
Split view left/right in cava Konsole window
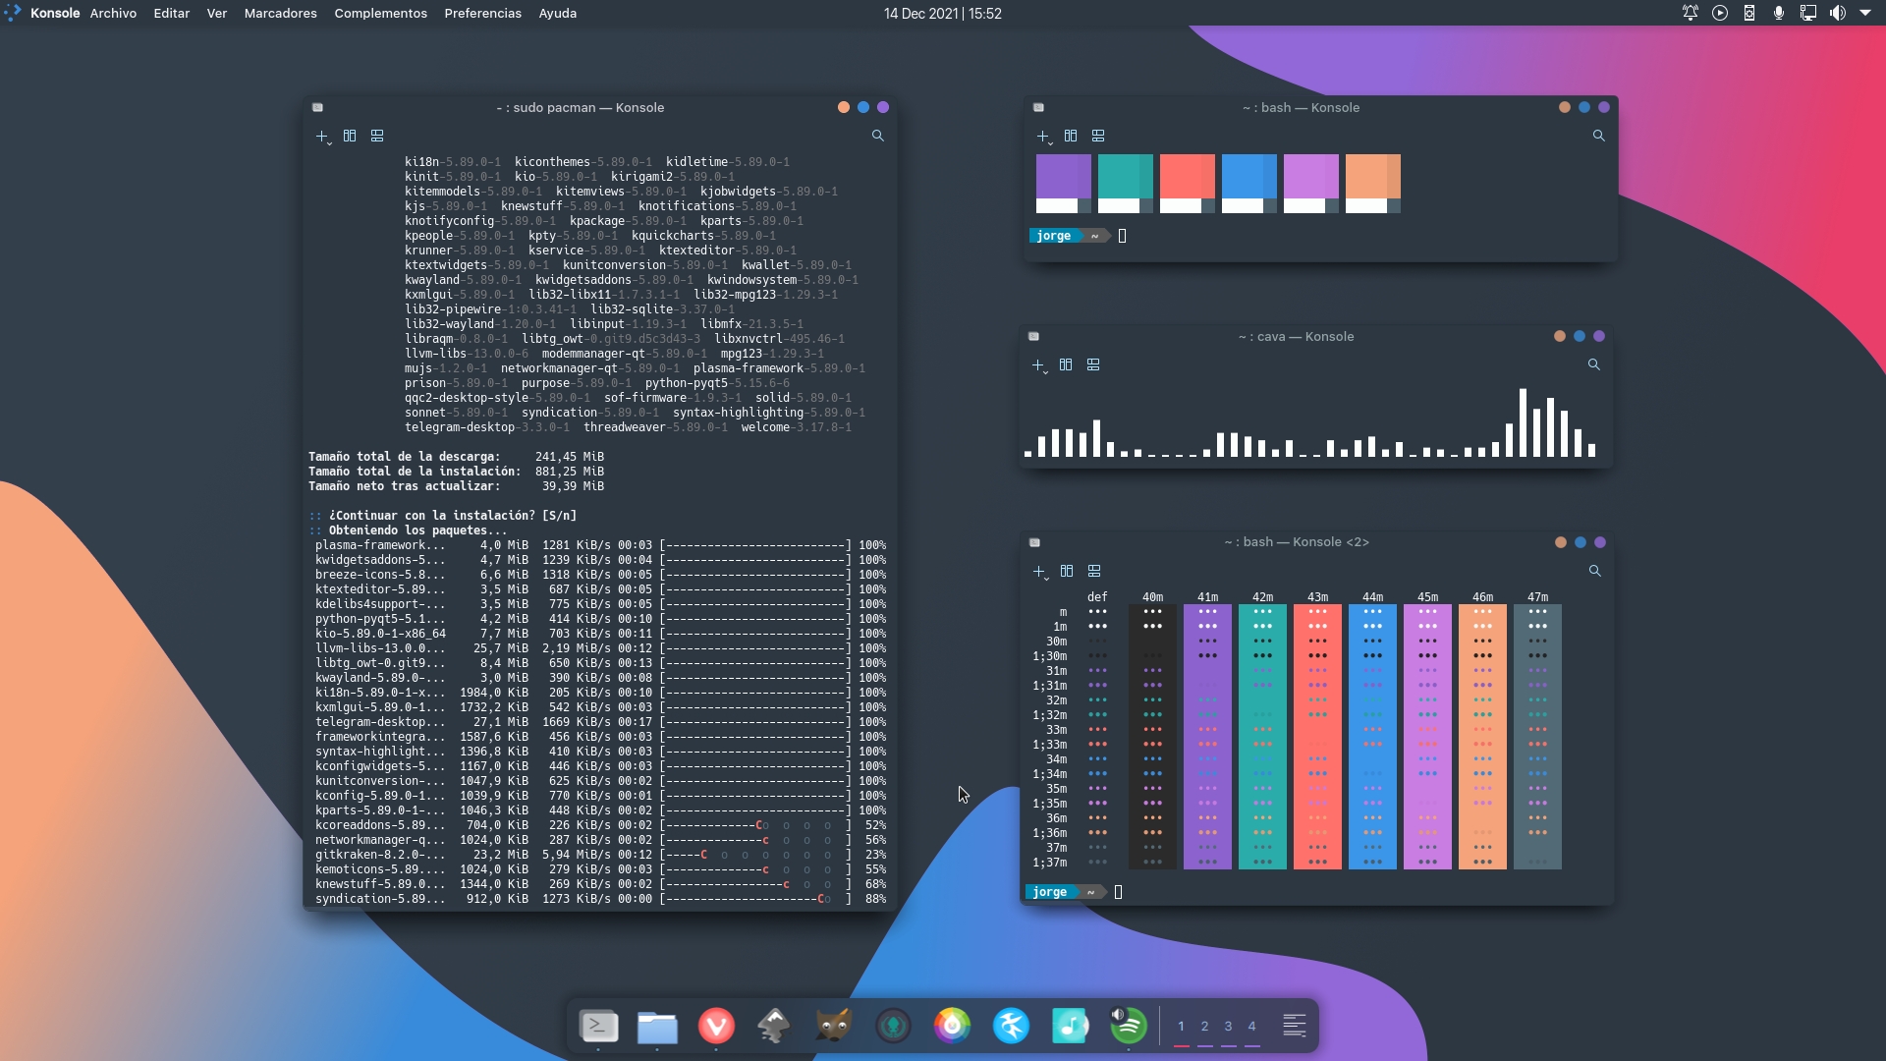click(1066, 364)
